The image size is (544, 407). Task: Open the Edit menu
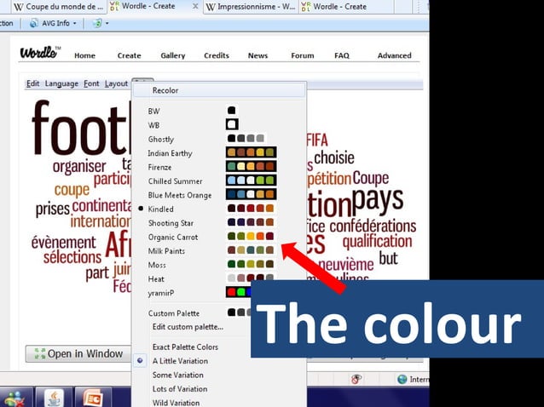tap(33, 83)
